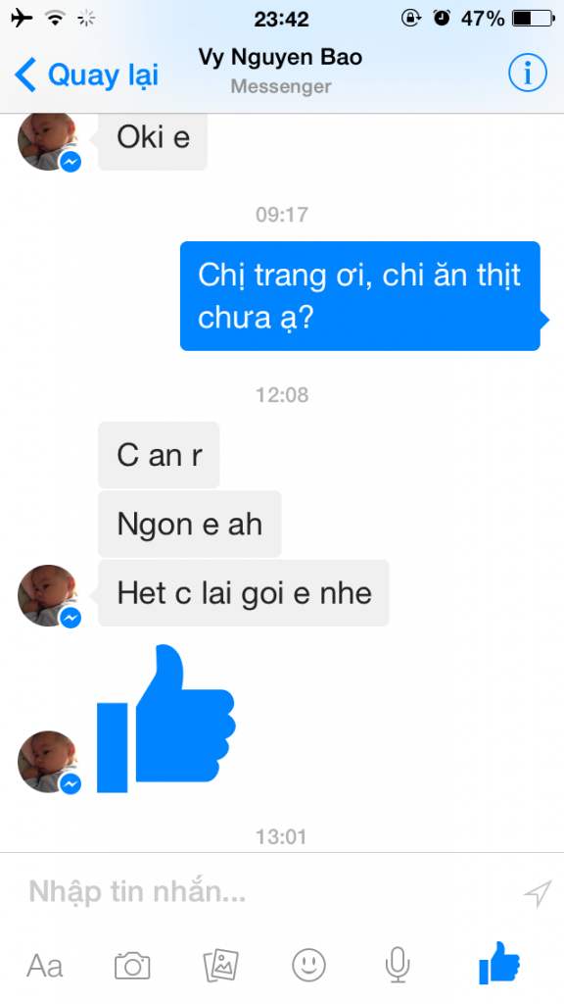The width and height of the screenshot is (564, 1004).
Task: Tap avatar beside Het c lai goi e nhe
Action: [x=49, y=595]
